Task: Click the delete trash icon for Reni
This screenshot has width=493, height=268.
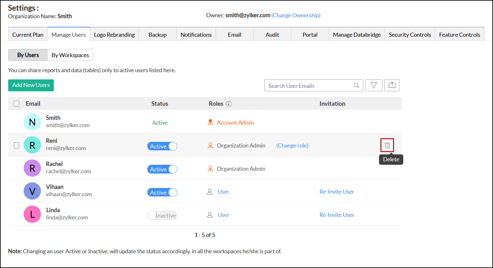Action: [x=387, y=145]
